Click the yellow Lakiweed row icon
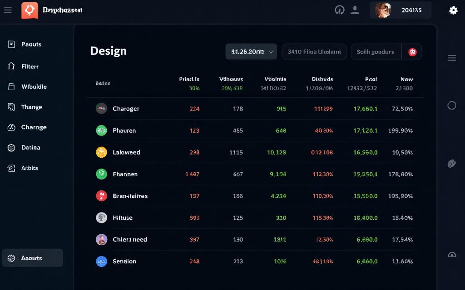The width and height of the screenshot is (465, 290). pyautogui.click(x=101, y=152)
